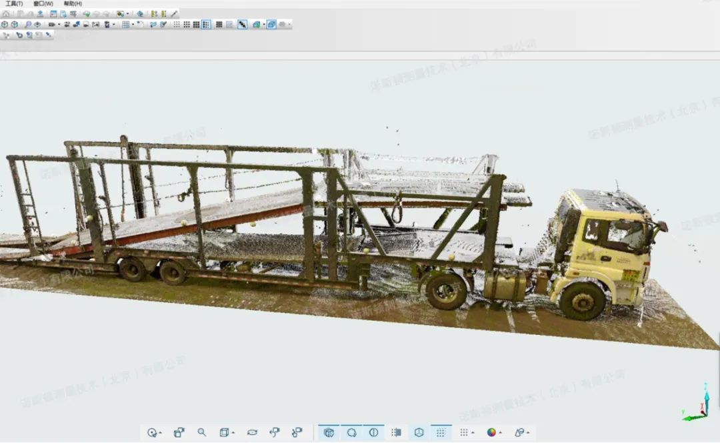Toggle the highlighted diagonal black line icon

[243, 25]
